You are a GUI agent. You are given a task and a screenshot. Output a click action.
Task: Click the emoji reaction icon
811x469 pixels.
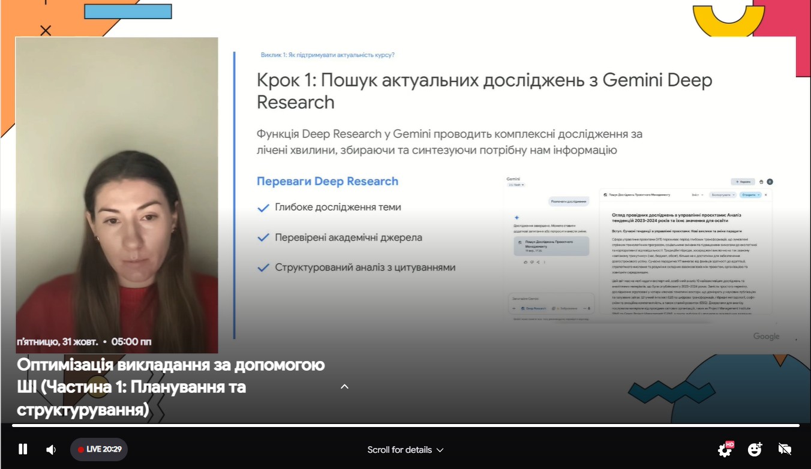pos(755,449)
